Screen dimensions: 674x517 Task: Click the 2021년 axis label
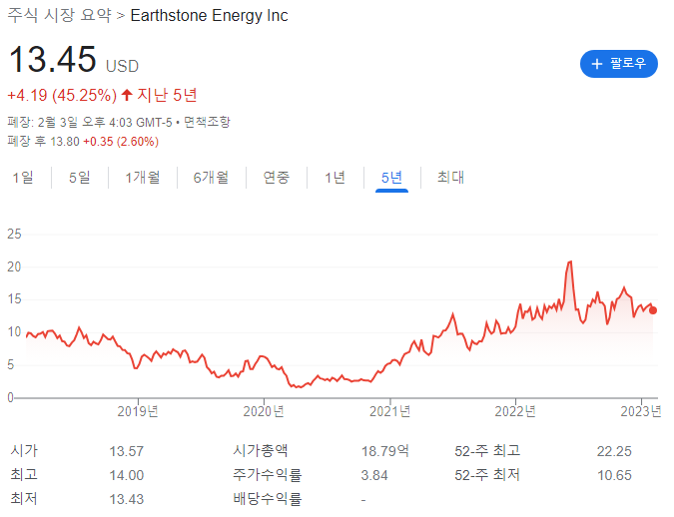(x=389, y=411)
